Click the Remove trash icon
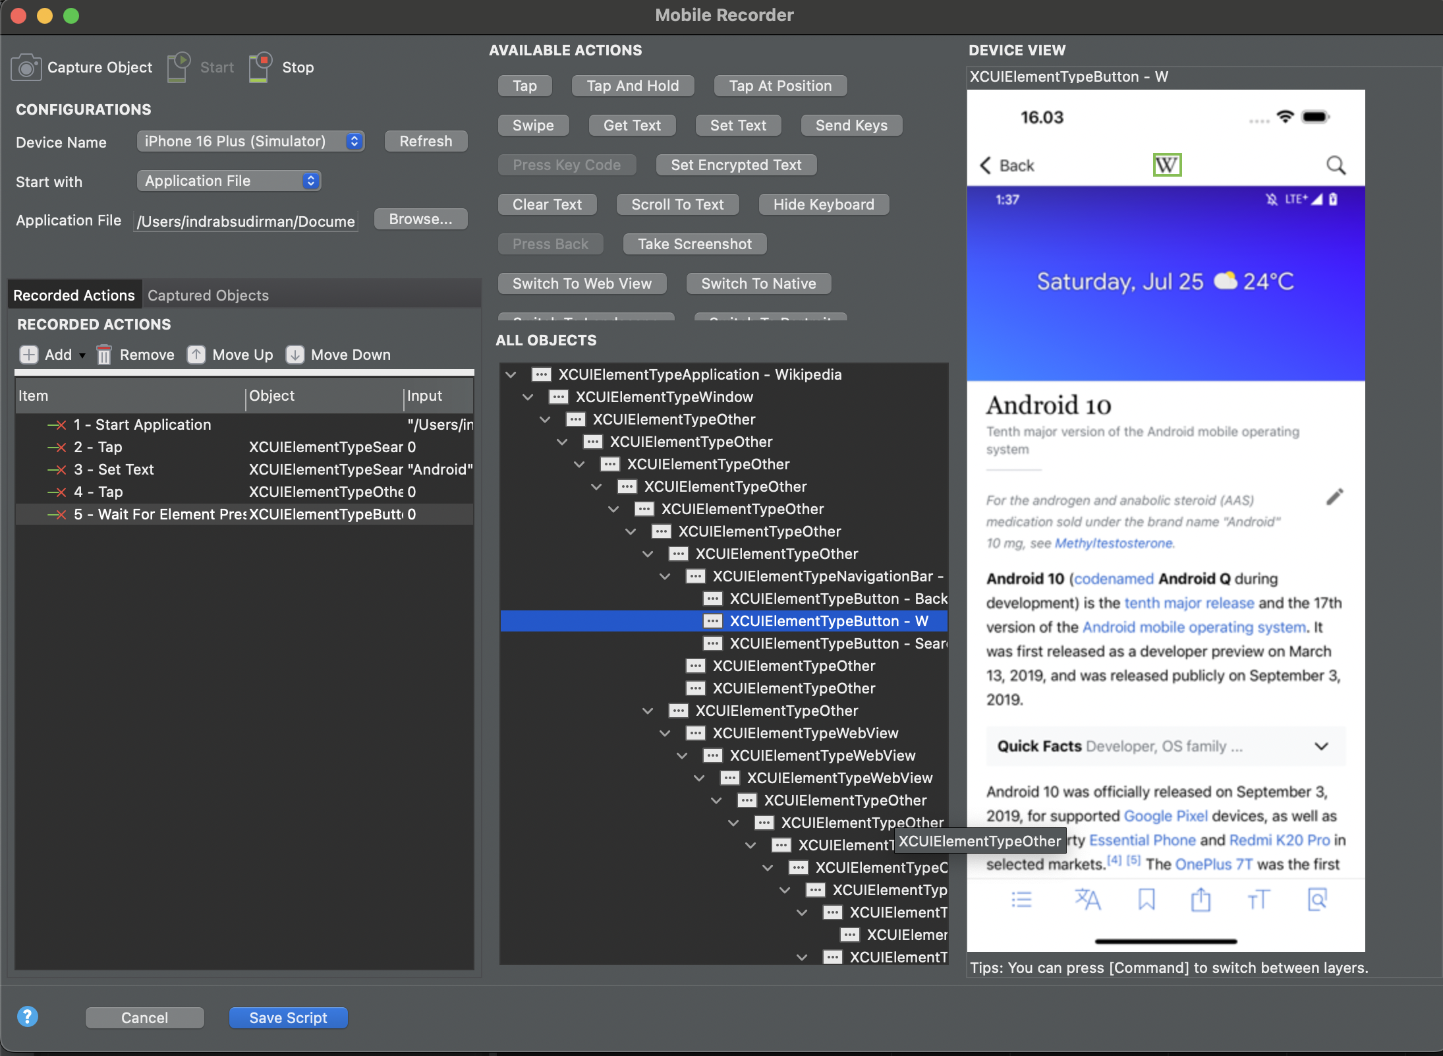Viewport: 1443px width, 1056px height. coord(104,355)
